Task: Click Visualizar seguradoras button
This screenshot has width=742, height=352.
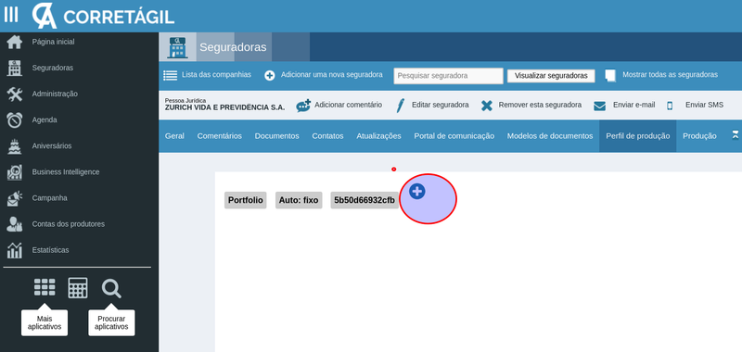Action: click(551, 76)
